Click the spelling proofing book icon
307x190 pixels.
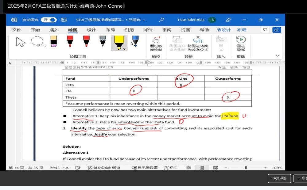78,168
